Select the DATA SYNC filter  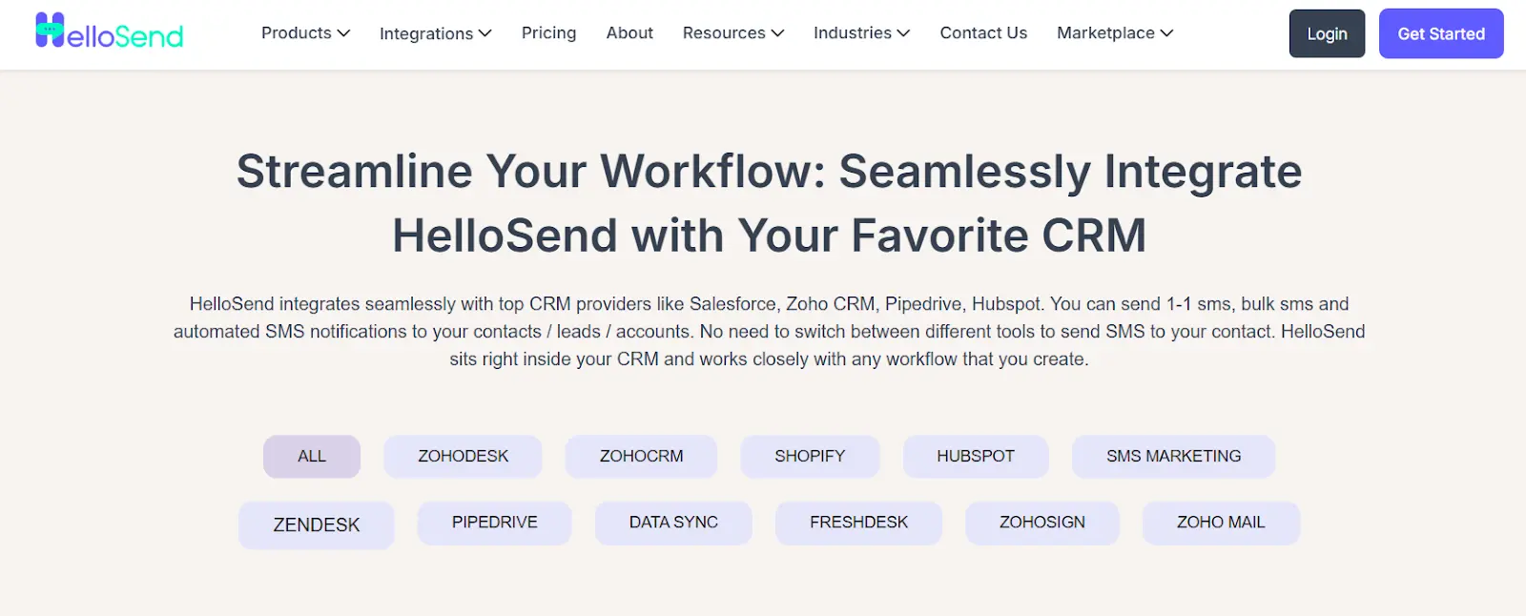click(x=673, y=522)
